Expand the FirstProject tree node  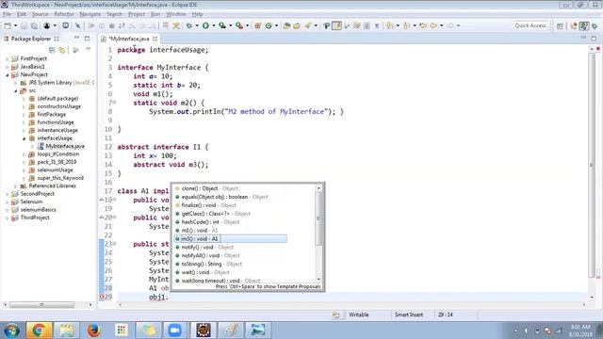7,58
